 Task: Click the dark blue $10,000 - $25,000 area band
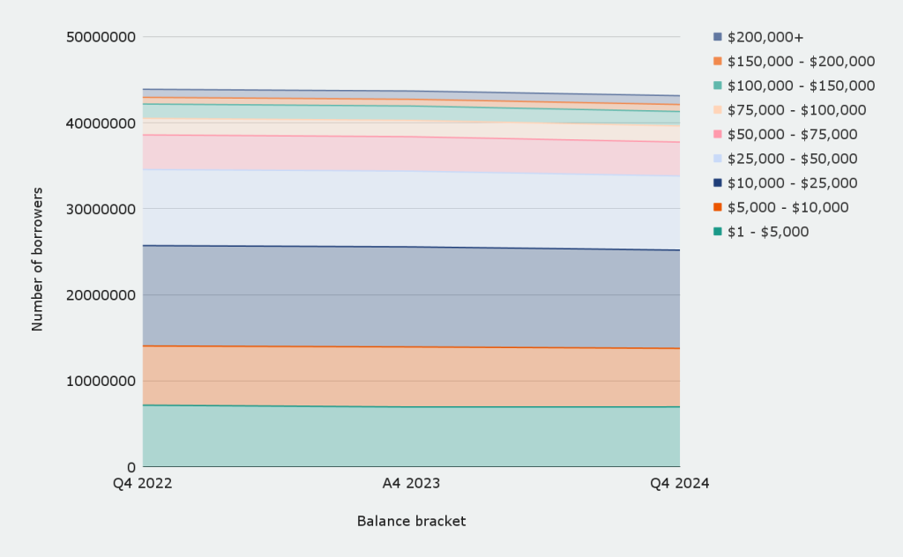[411, 296]
